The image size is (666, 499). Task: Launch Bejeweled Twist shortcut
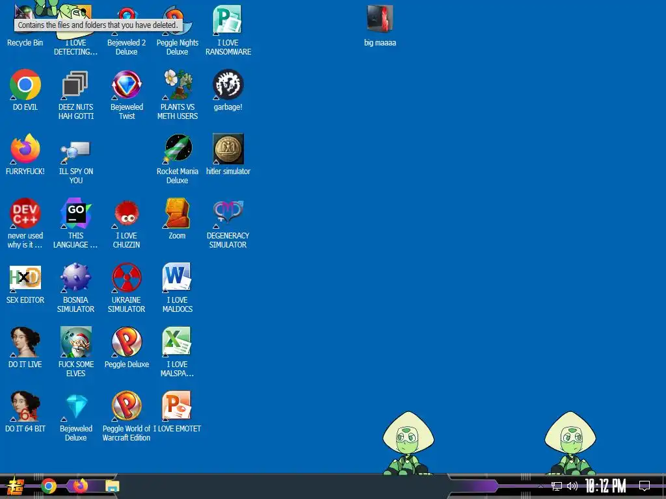[x=127, y=94]
